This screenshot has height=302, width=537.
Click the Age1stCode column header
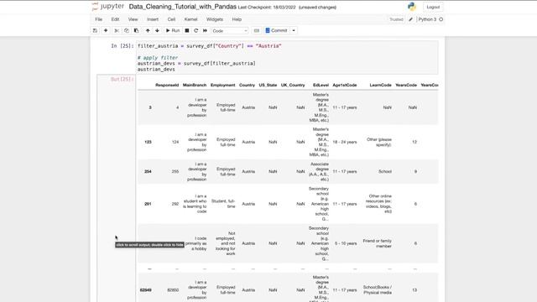[x=345, y=85]
